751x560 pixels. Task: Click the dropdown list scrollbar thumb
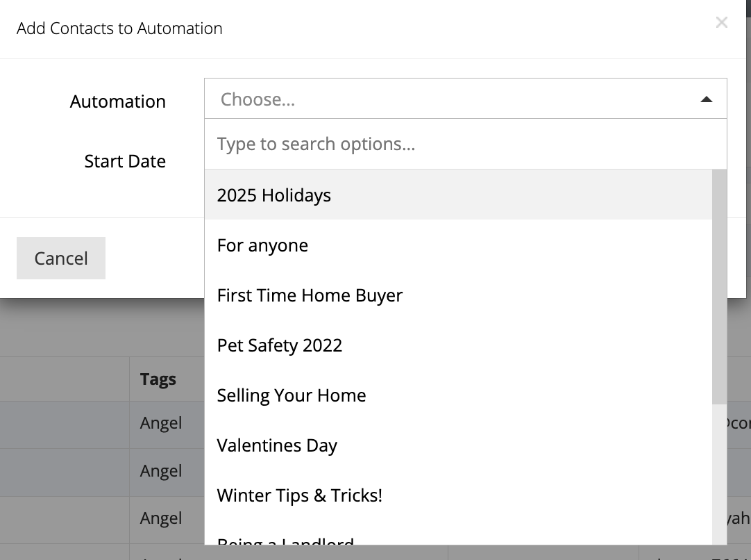coord(719,285)
